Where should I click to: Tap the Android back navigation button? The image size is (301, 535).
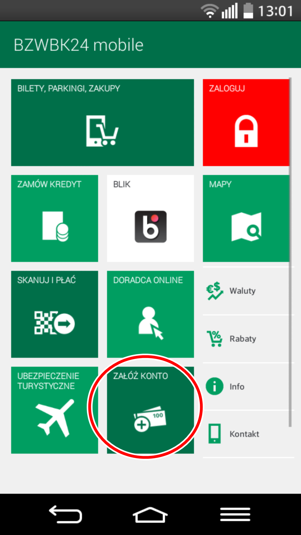(65, 514)
